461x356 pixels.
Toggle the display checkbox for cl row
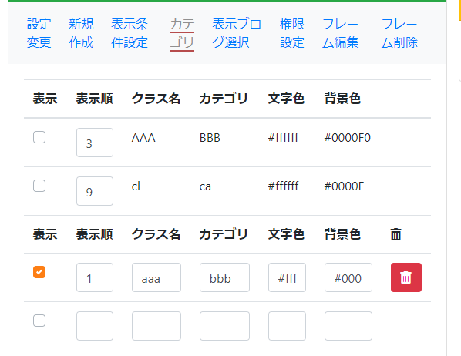point(39,186)
